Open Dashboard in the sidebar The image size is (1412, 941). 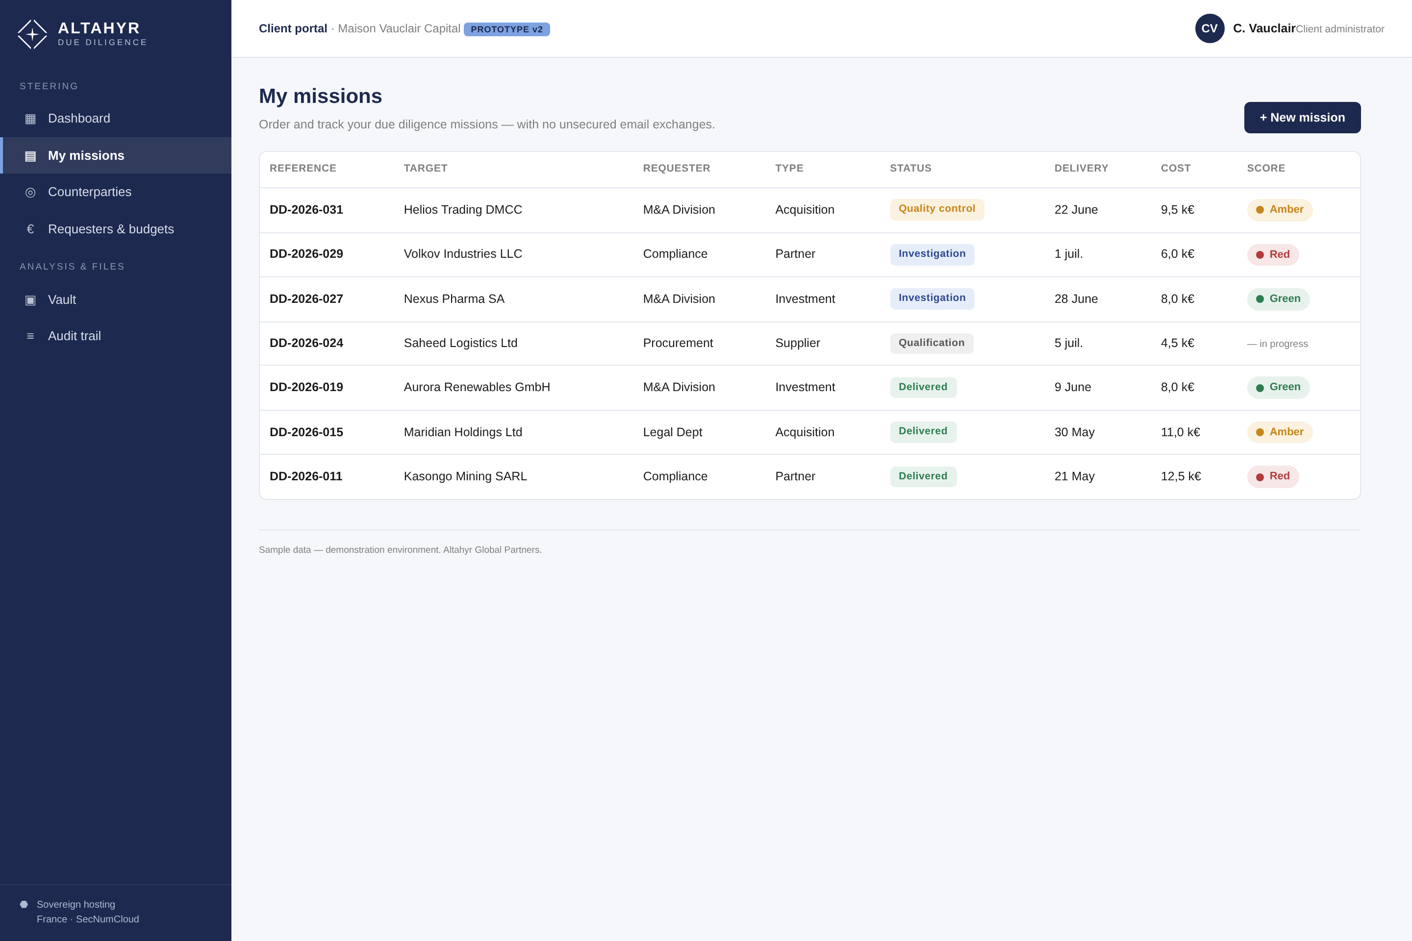point(115,119)
